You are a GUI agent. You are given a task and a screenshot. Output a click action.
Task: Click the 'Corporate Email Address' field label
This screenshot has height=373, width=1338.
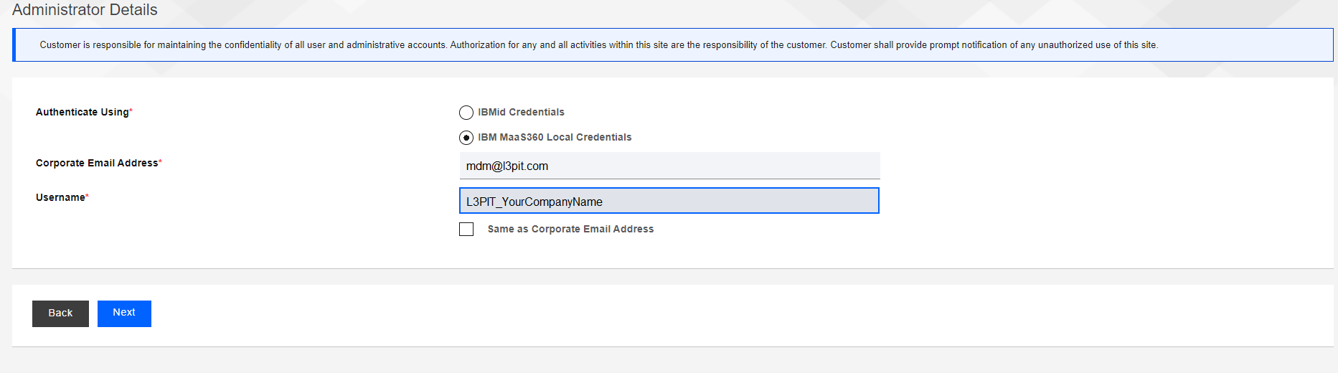click(97, 163)
